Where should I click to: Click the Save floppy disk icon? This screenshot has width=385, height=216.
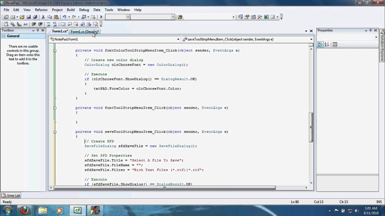click(x=29, y=17)
